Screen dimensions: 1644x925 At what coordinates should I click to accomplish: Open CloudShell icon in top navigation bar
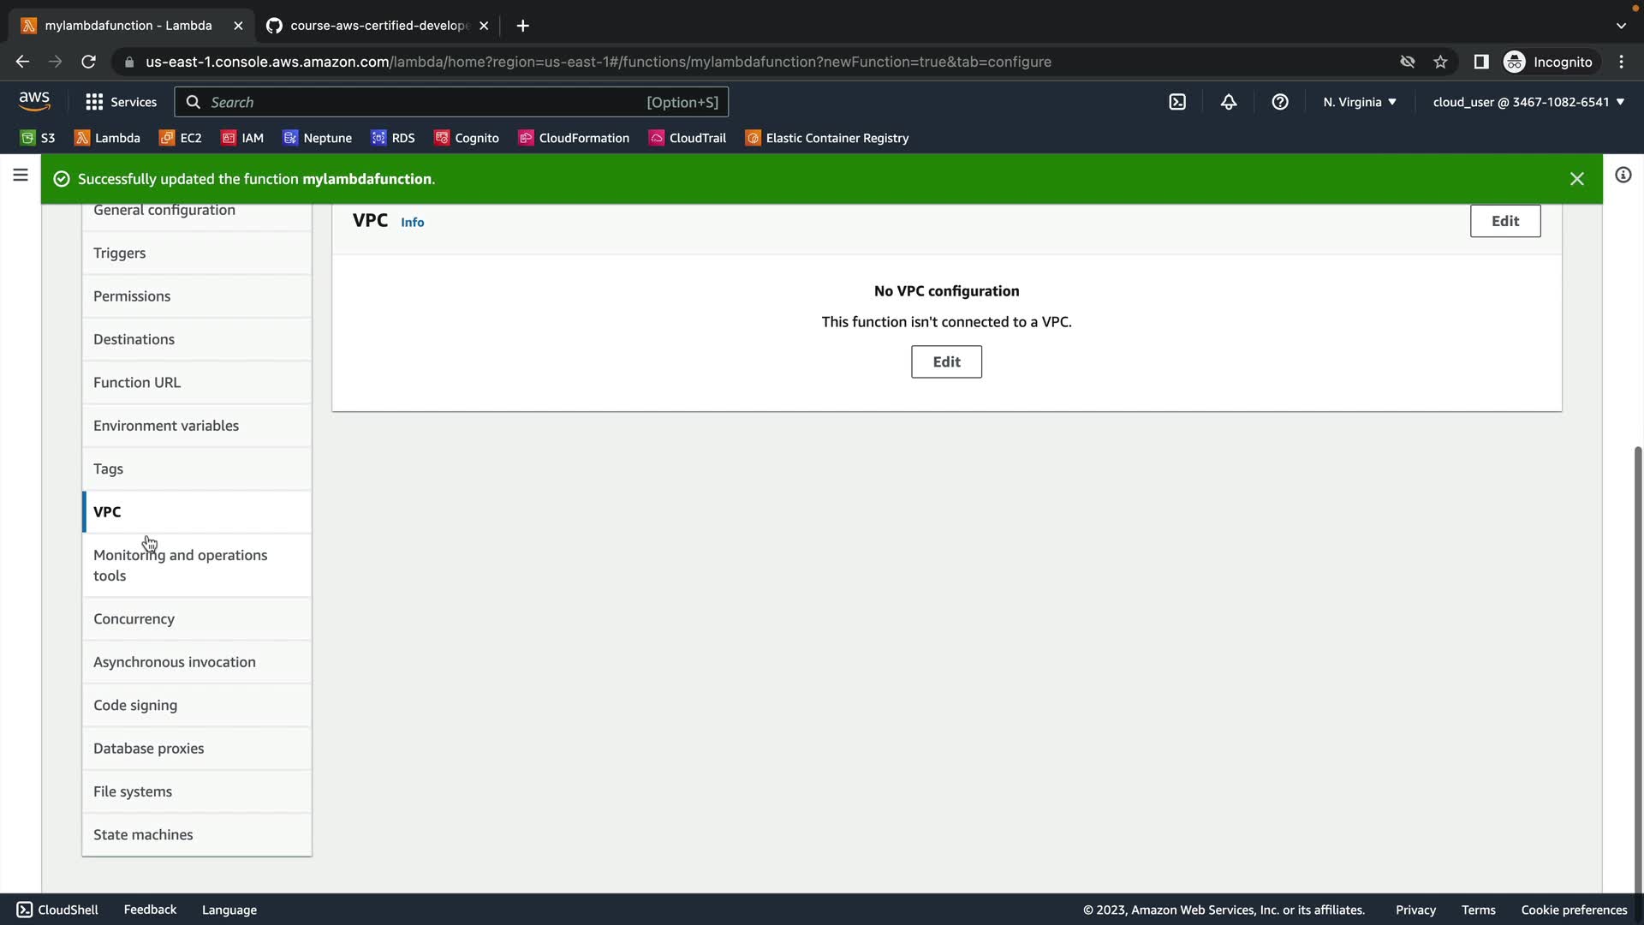(x=1177, y=102)
